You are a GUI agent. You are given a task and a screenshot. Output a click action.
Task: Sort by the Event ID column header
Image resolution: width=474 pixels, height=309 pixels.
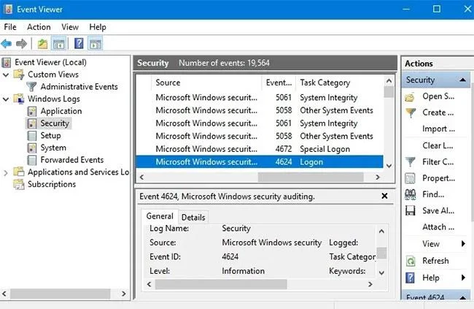click(279, 83)
